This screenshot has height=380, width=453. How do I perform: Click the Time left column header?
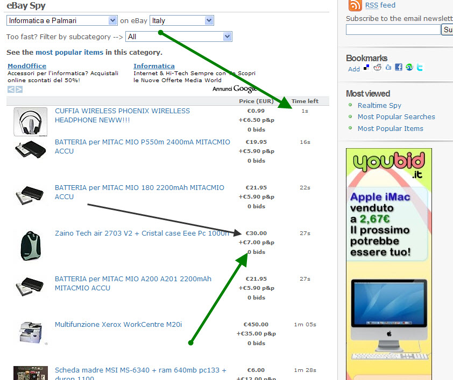[305, 101]
